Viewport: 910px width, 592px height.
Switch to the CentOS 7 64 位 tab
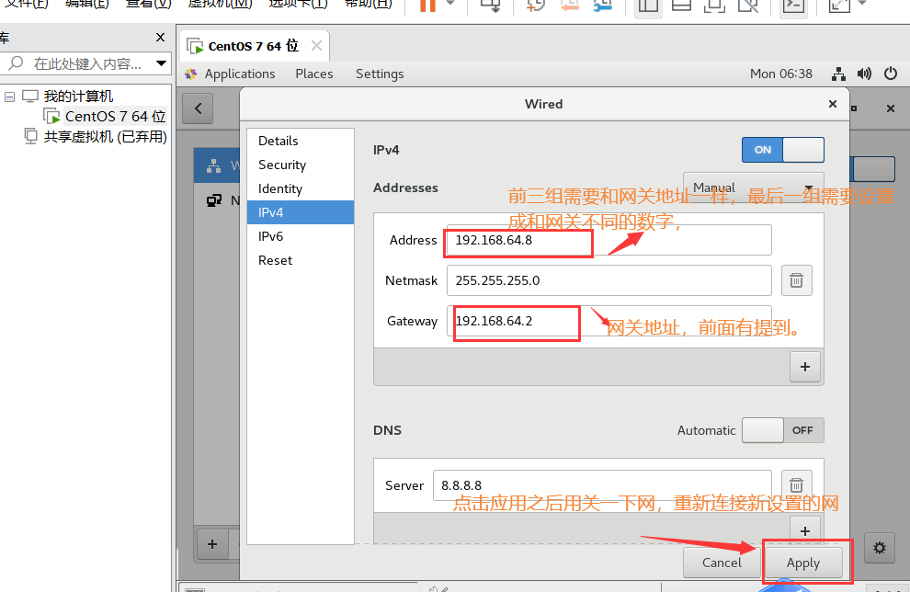tap(253, 46)
